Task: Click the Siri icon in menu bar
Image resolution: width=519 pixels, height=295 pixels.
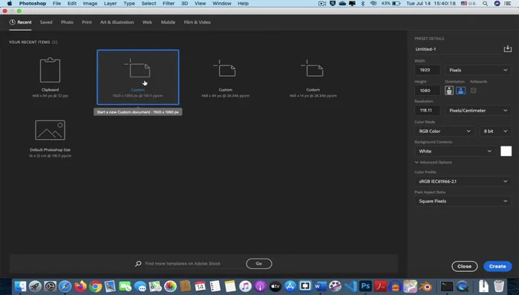Action: click(497, 3)
